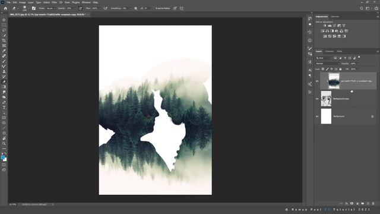Add a Levels adjustment
380x214 pixels.
tap(330, 26)
